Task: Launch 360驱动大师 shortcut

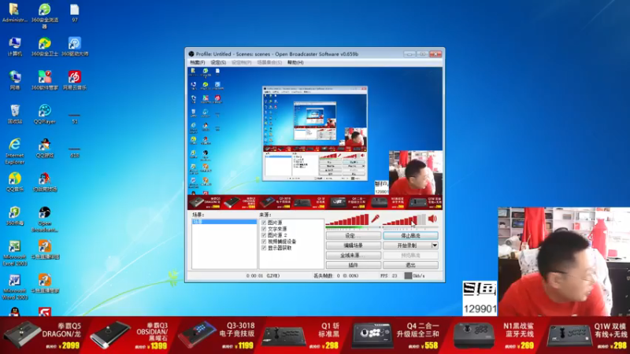Action: click(x=74, y=46)
